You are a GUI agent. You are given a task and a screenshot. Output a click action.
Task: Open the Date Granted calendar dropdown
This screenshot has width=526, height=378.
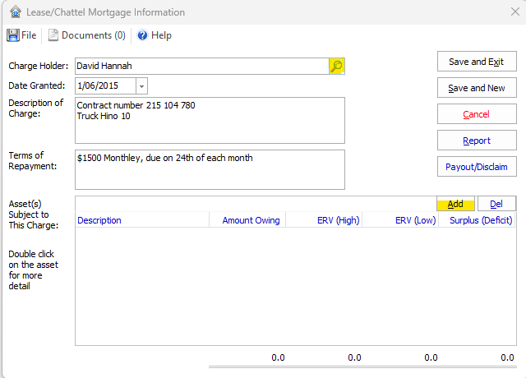tap(141, 85)
